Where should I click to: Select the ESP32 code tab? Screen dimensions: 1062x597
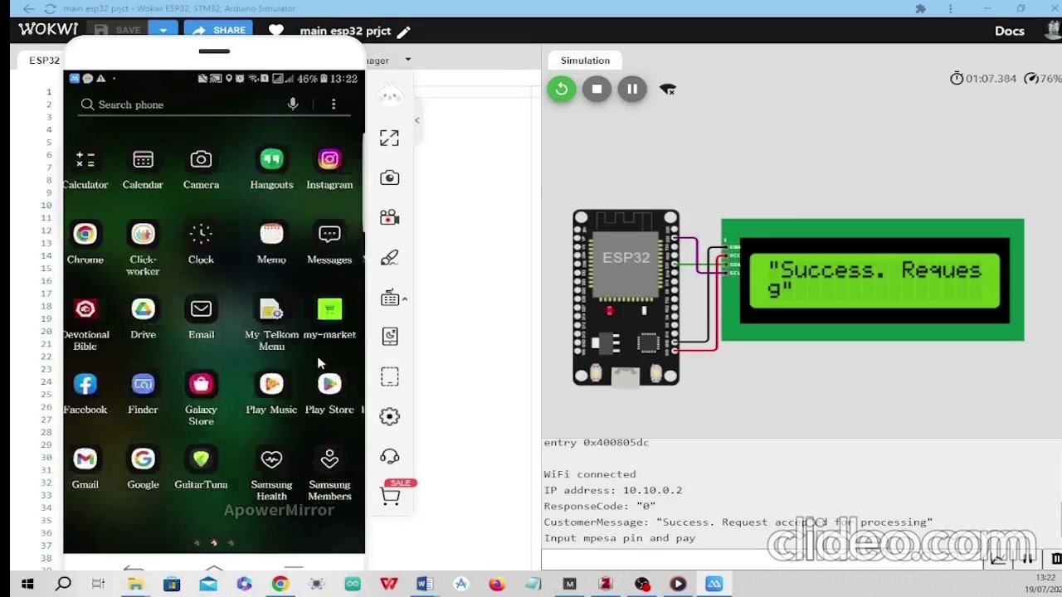pyautogui.click(x=44, y=61)
